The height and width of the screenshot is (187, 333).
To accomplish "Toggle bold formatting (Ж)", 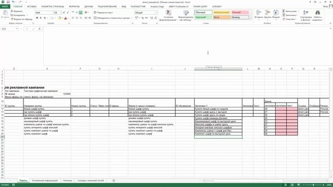I will (x=37, y=18).
